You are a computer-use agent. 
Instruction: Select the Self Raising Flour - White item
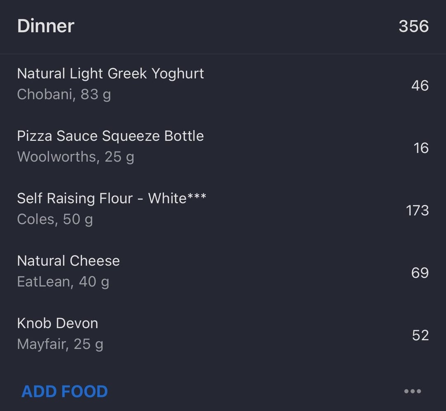223,210
